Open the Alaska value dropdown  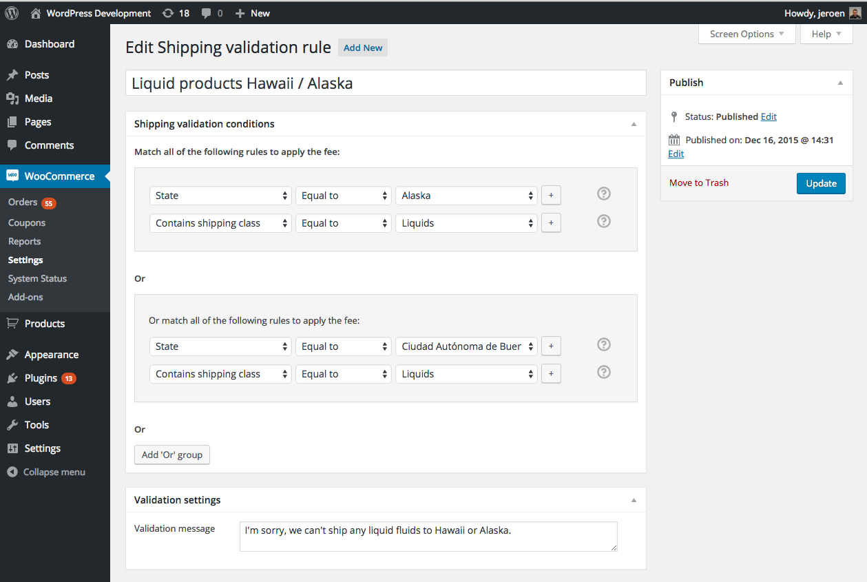click(x=466, y=195)
